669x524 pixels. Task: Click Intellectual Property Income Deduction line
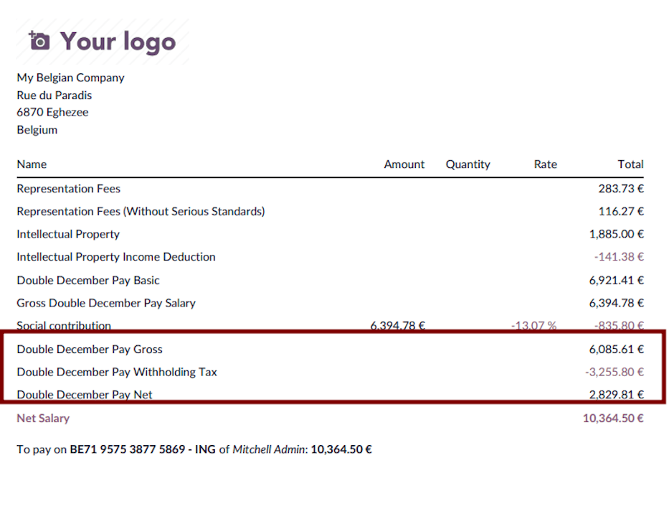click(x=115, y=257)
